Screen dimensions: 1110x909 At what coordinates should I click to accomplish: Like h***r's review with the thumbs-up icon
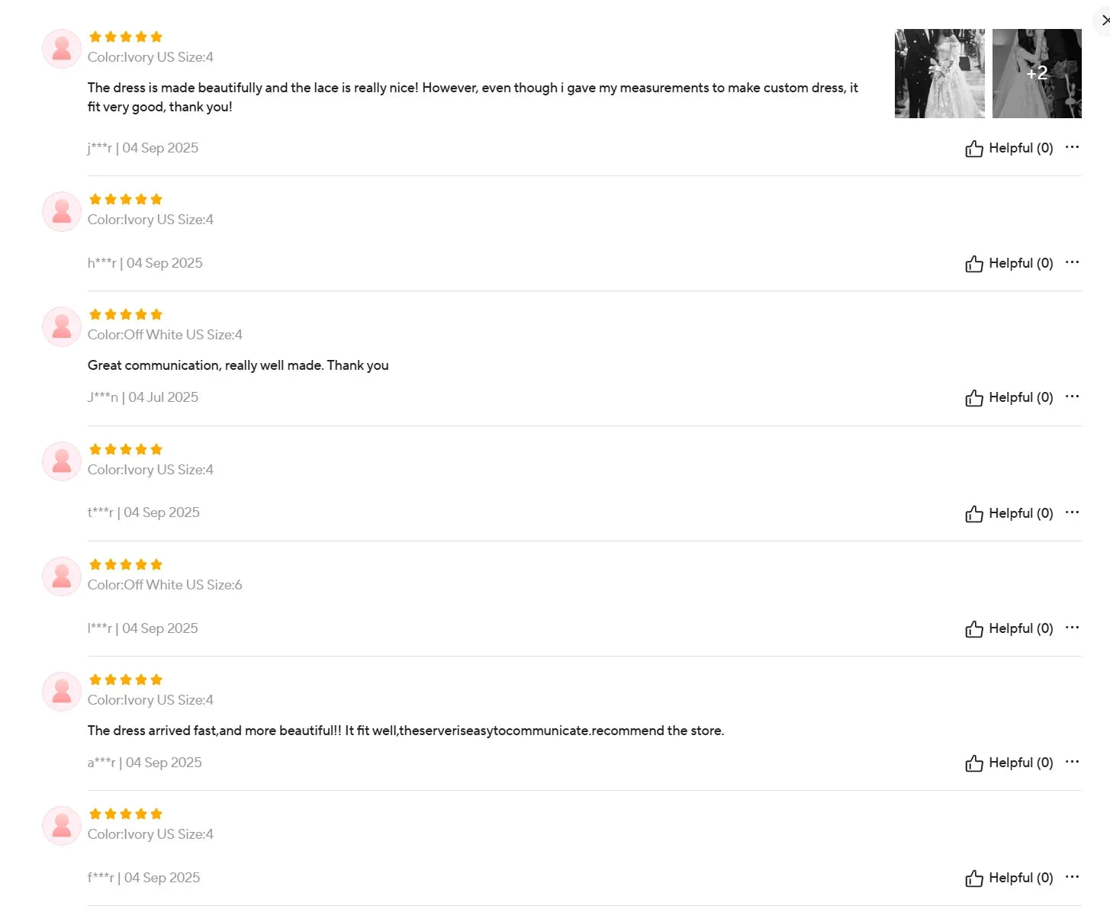973,264
